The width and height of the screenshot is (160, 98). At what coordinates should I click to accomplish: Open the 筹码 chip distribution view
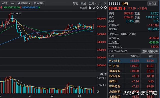(x=75, y=4)
